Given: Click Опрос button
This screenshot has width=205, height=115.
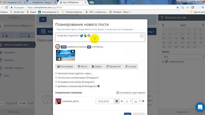Looking at the screenshot, I should pos(97,66).
